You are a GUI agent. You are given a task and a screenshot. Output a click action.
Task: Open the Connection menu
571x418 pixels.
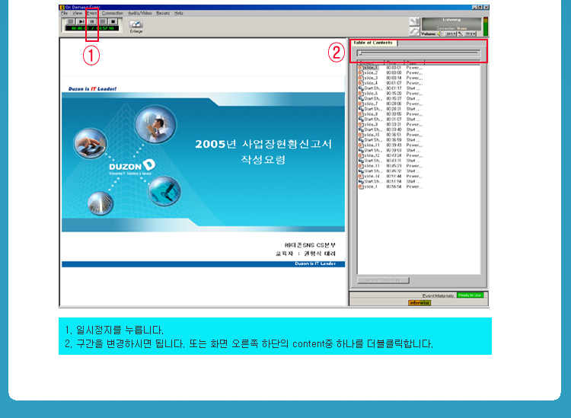point(113,13)
